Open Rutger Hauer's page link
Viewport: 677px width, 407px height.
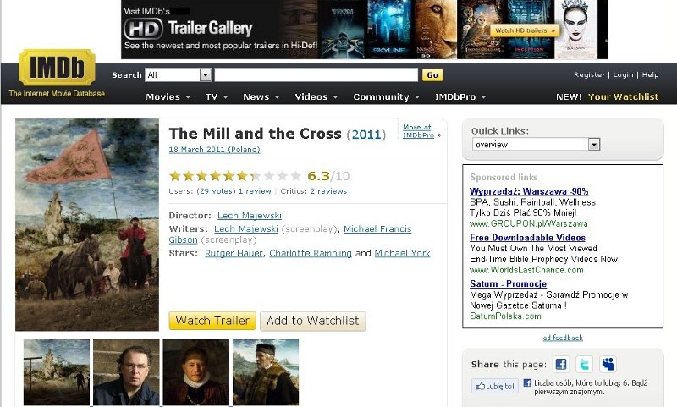coord(234,253)
